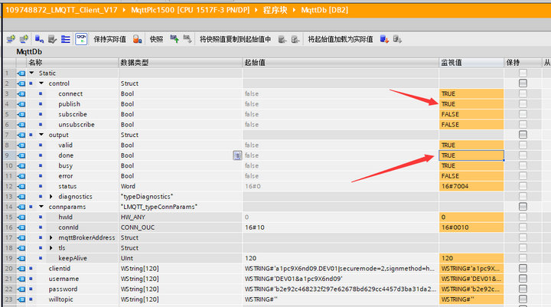Viewport: 551px width, 307px height.
Task: Click the first icon after 将起始值加载为实际值
Action: click(385, 38)
